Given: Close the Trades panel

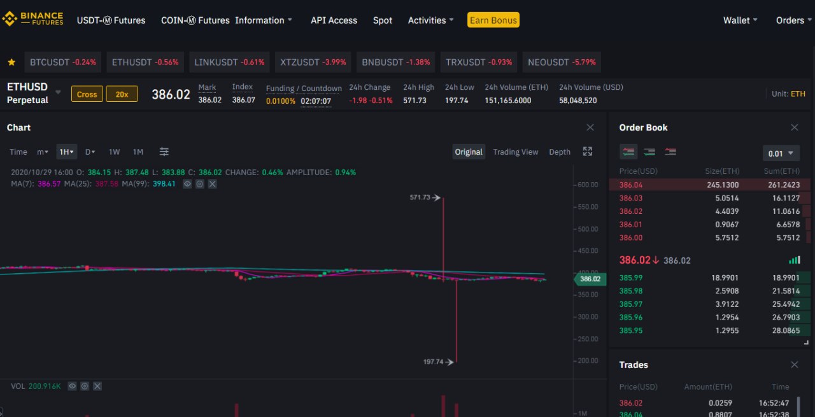Looking at the screenshot, I should pyautogui.click(x=794, y=365).
